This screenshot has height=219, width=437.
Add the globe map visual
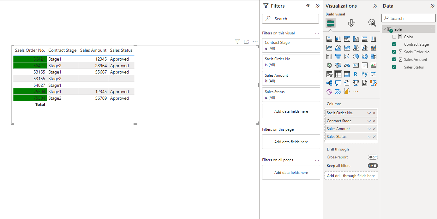pos(329,66)
